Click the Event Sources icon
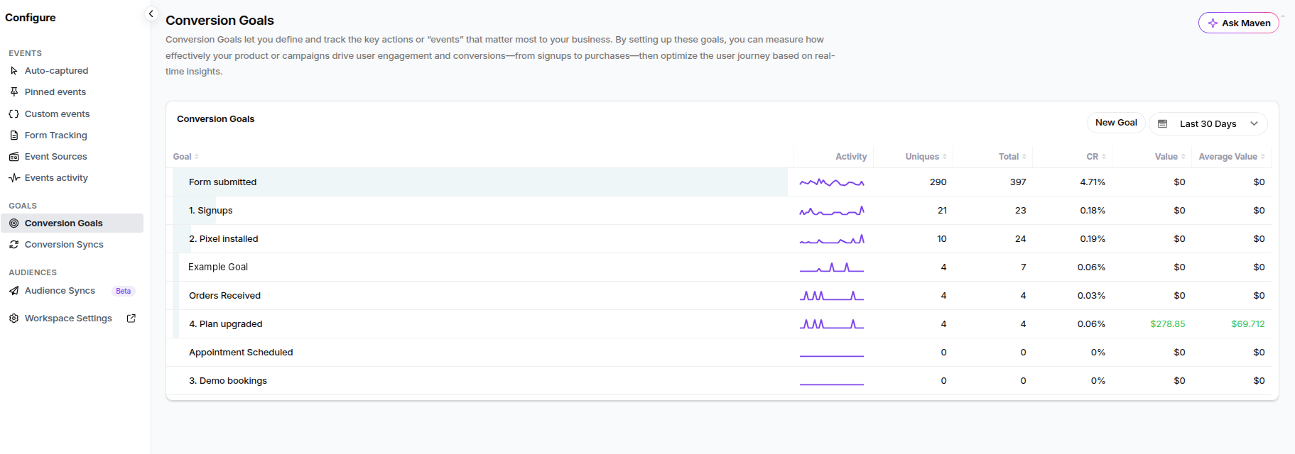 point(13,157)
